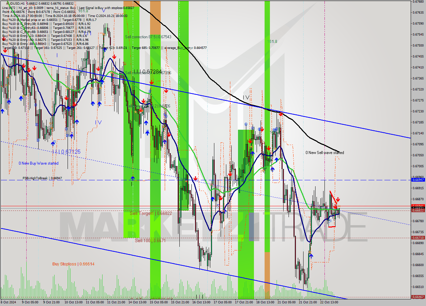This screenshot has height=306, width=426.
Task: Click the '11 Oct 21:00' time axis label
Action: point(117,303)
